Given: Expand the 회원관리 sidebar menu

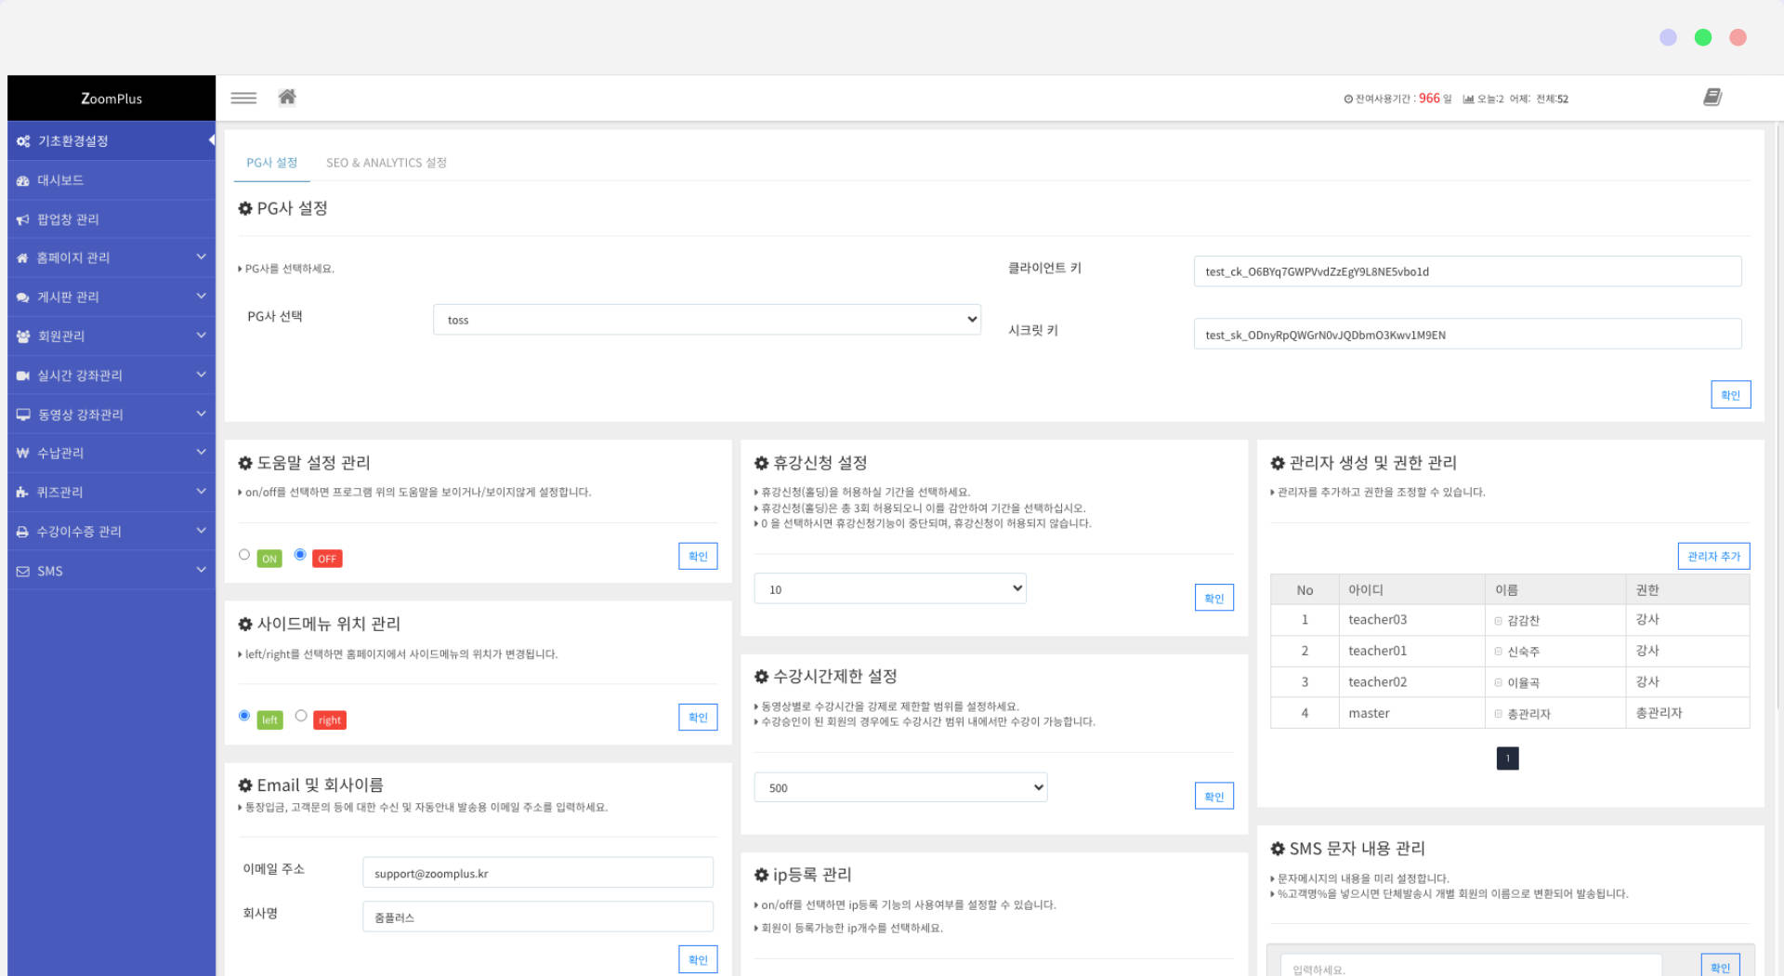Looking at the screenshot, I should (x=111, y=336).
